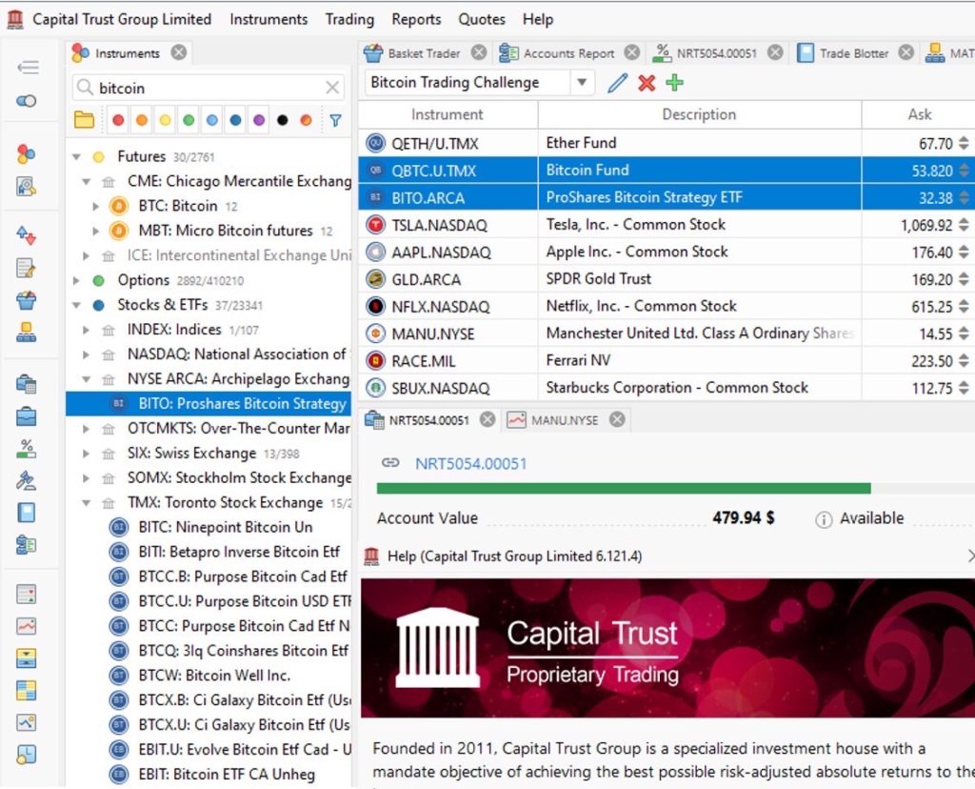Open the Reports menu
The image size is (975, 789).
(416, 19)
